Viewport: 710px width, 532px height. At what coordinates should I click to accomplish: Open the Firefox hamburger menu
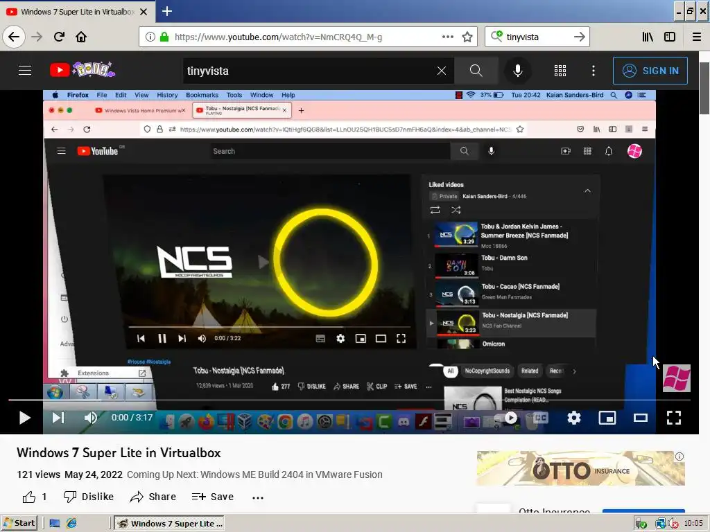tap(696, 37)
